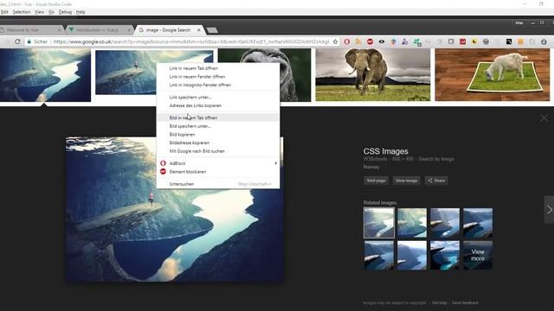Viewport: 554px width, 311px height.
Task: Open the red AdBlock extension toolbar icon
Action: coord(370,41)
